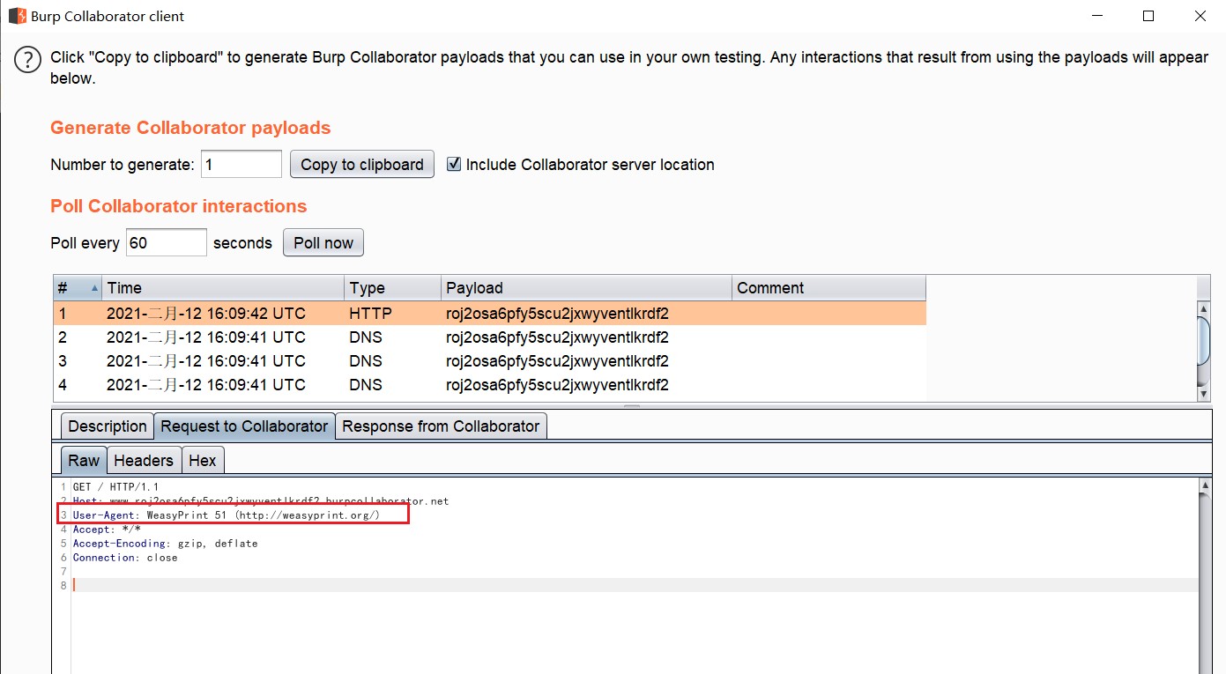The height and width of the screenshot is (674, 1226).
Task: Click the Poll every seconds input field
Action: tap(167, 242)
